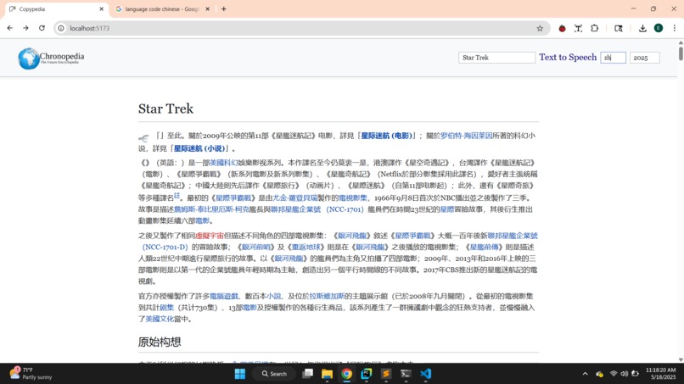Open the 美國科幻 link
Viewport: 684px width, 384px height.
point(223,163)
